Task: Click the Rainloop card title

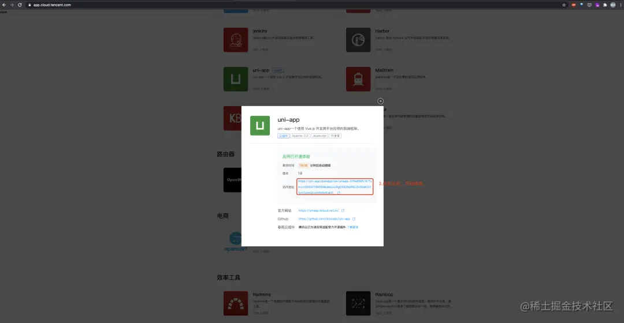Action: [x=384, y=294]
